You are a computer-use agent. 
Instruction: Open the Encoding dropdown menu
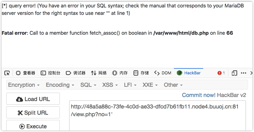click(x=60, y=85)
